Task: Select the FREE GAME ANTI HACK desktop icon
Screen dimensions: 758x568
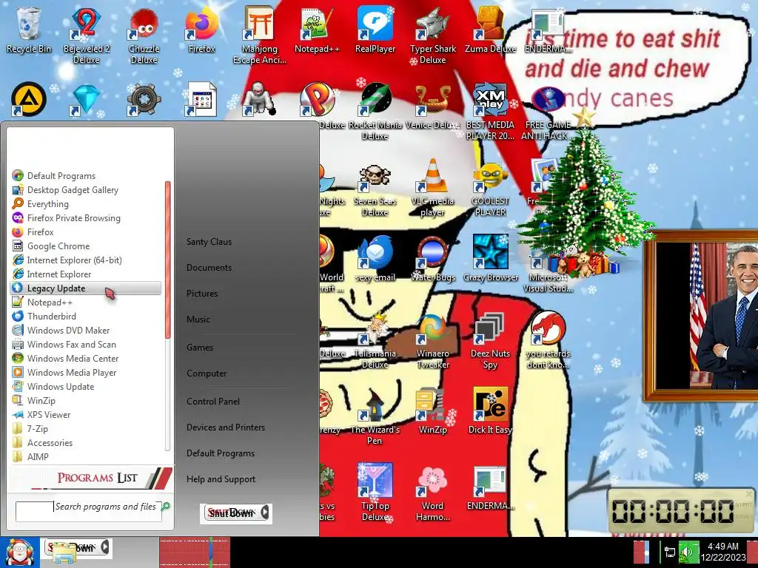Action: 548,112
